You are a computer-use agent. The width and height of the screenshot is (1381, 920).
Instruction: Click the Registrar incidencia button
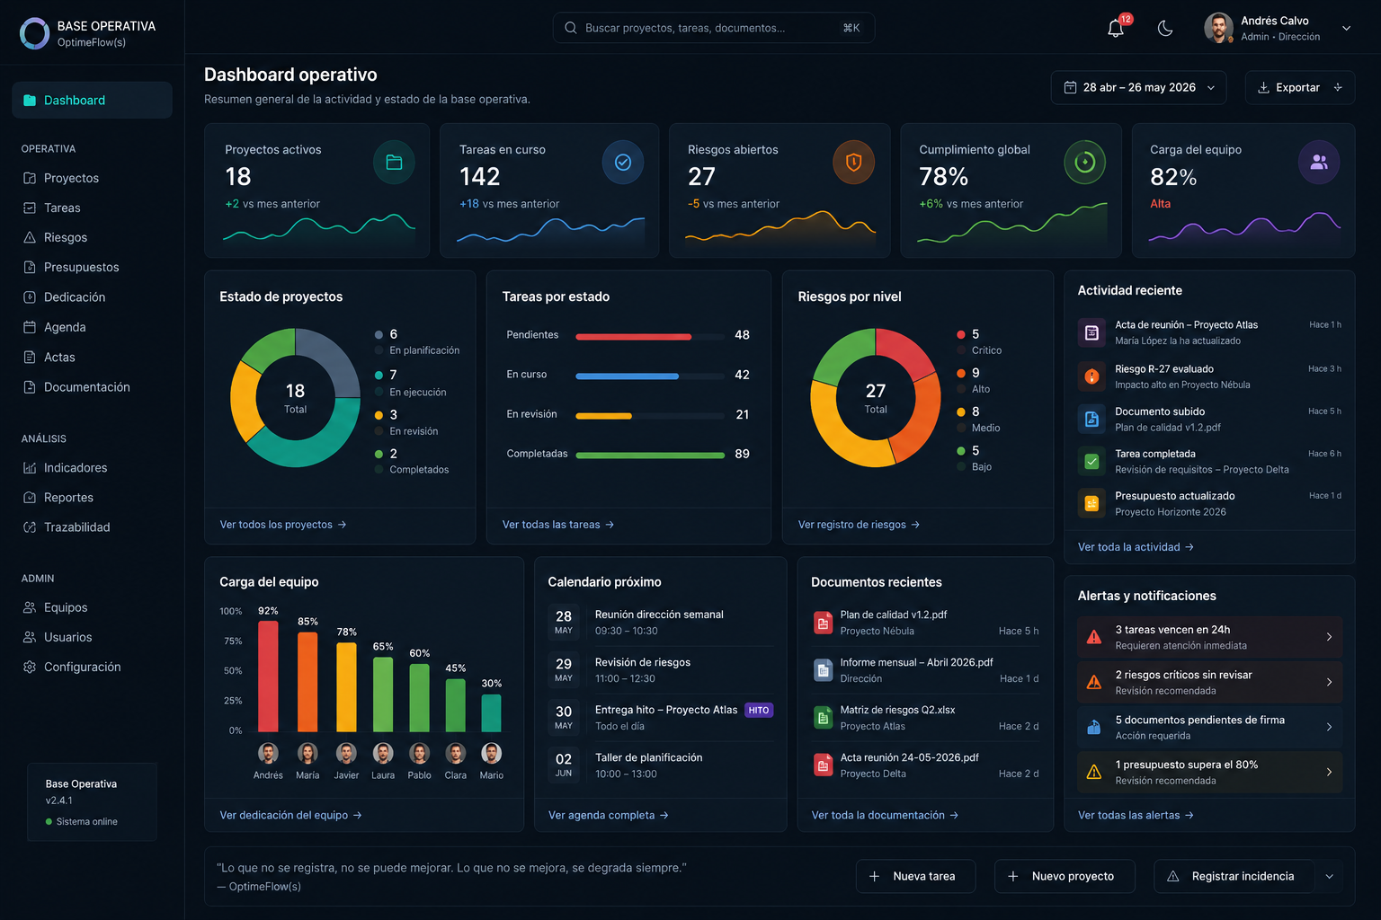click(x=1234, y=876)
